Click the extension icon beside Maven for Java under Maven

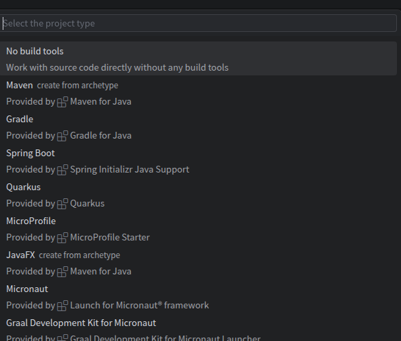click(62, 102)
